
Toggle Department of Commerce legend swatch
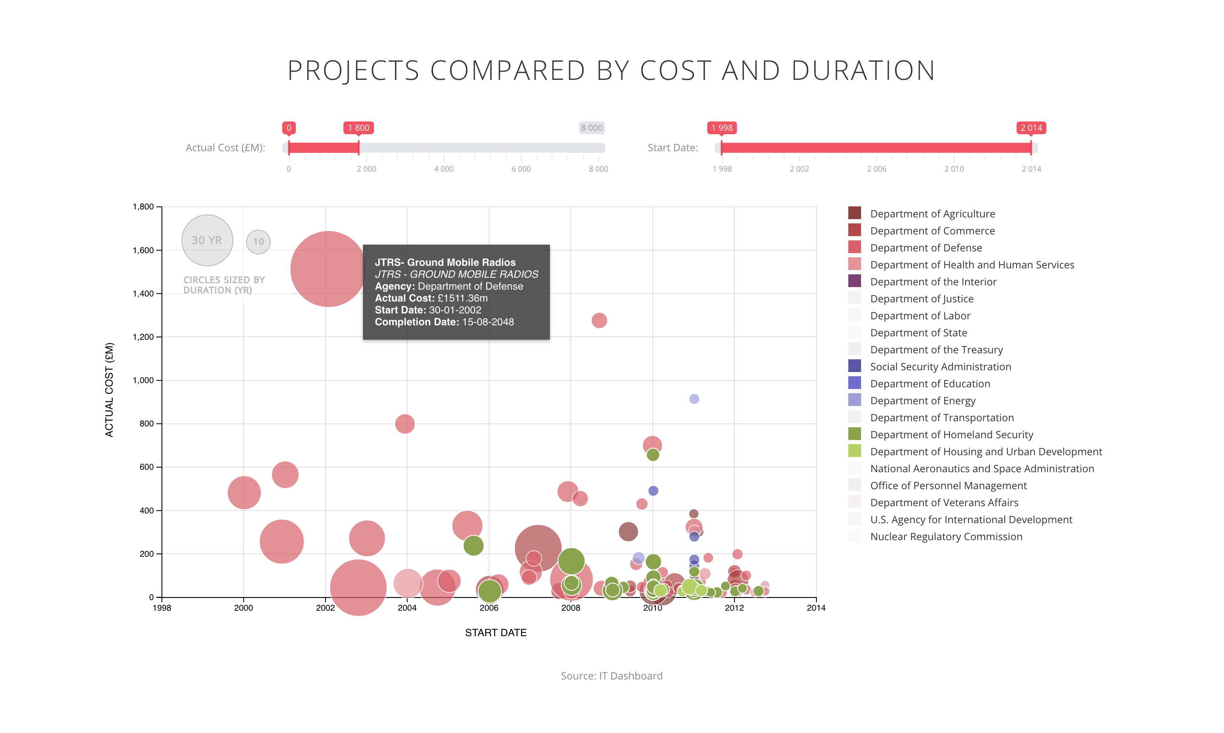854,230
